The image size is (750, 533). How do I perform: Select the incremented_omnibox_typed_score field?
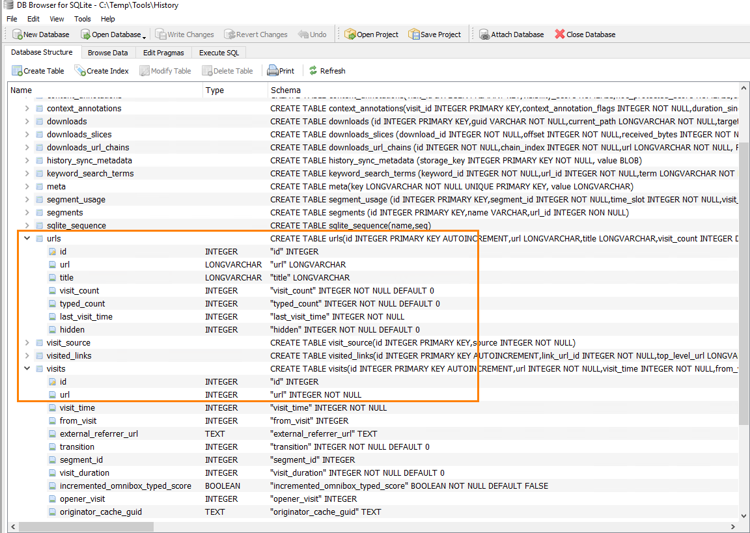373,485
